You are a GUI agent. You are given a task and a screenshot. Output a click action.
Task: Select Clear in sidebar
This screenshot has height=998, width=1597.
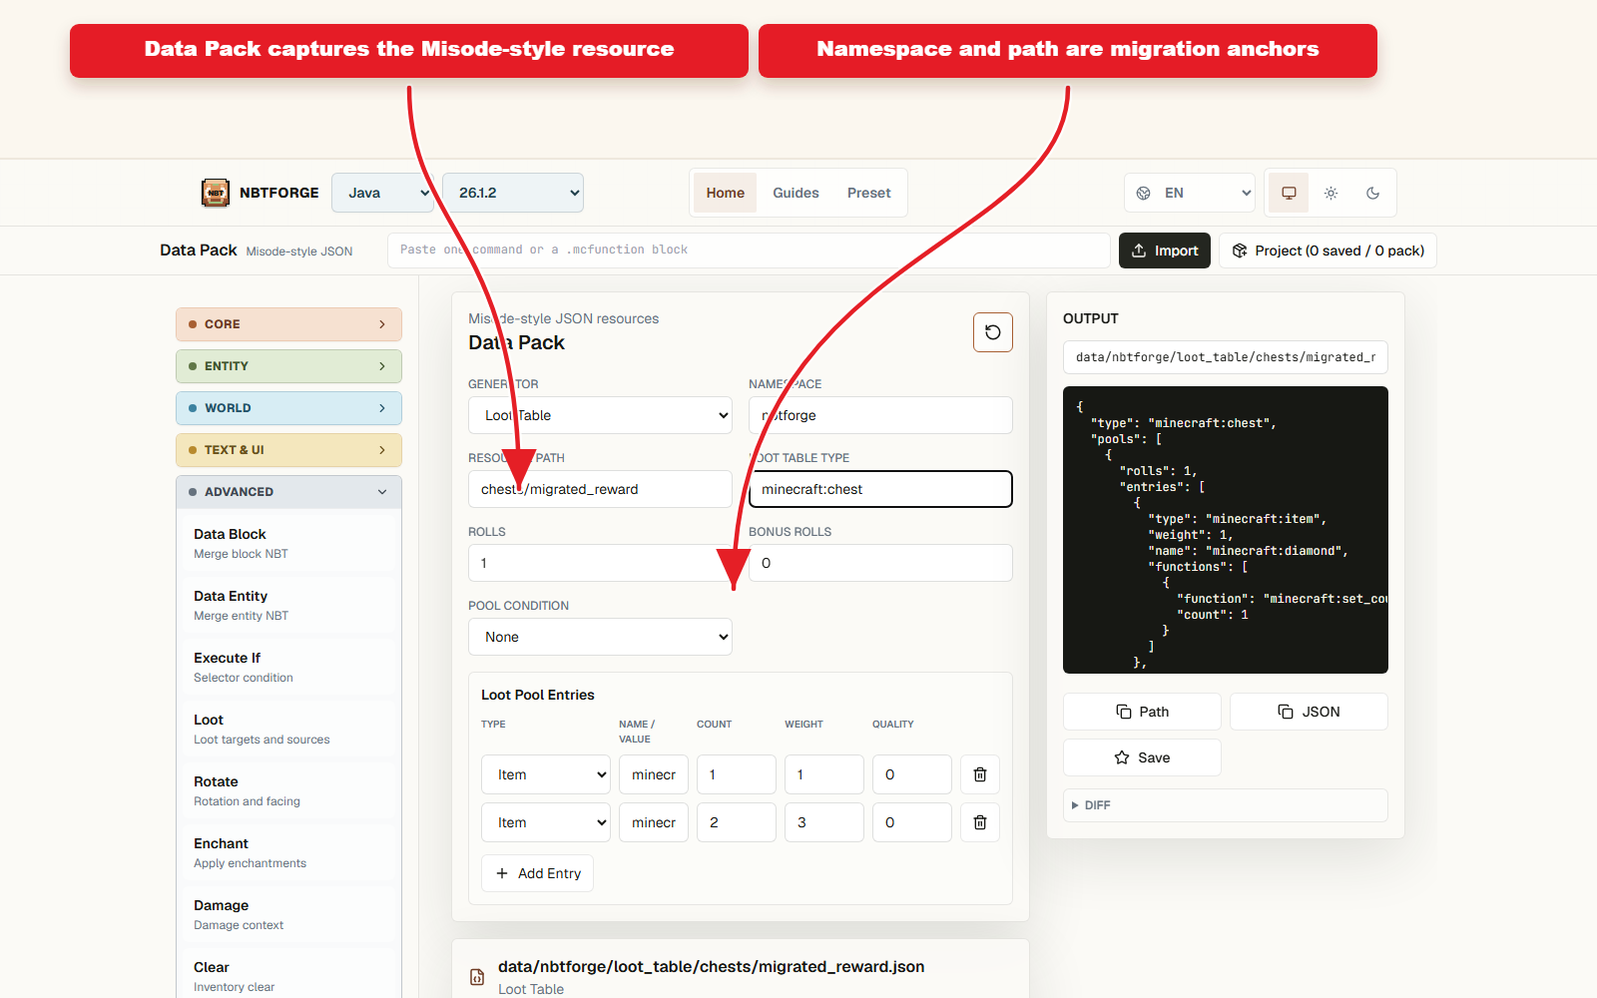pyautogui.click(x=288, y=976)
